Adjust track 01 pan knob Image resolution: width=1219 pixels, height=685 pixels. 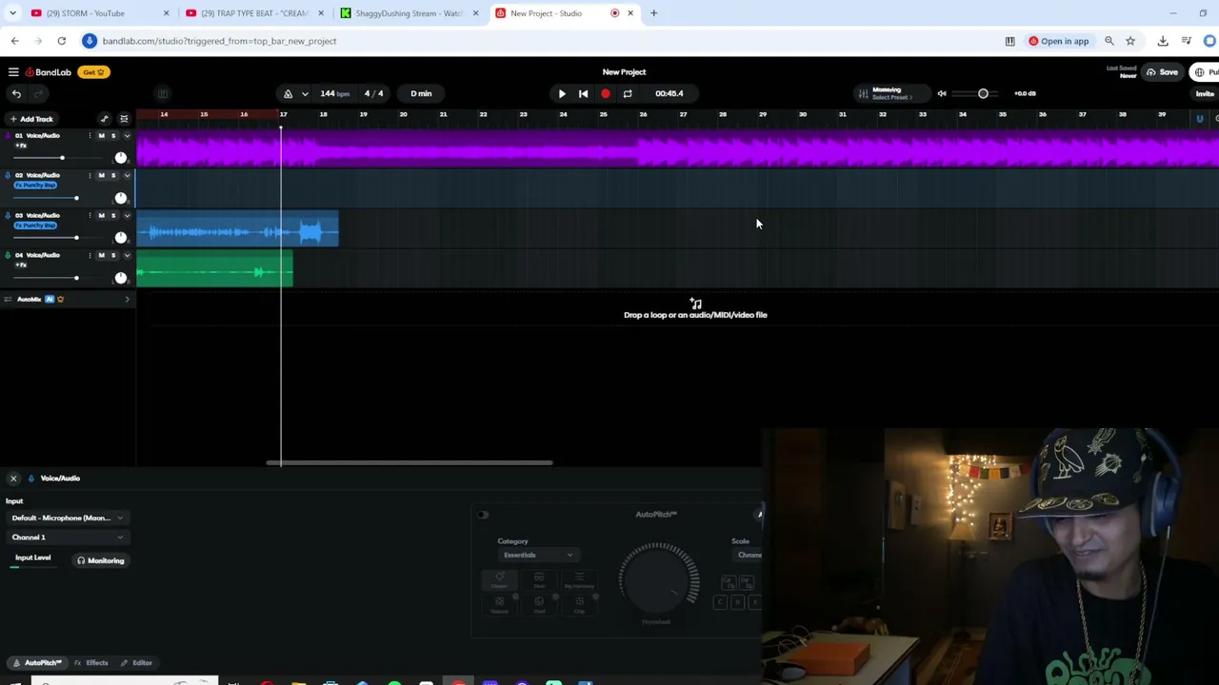click(121, 158)
